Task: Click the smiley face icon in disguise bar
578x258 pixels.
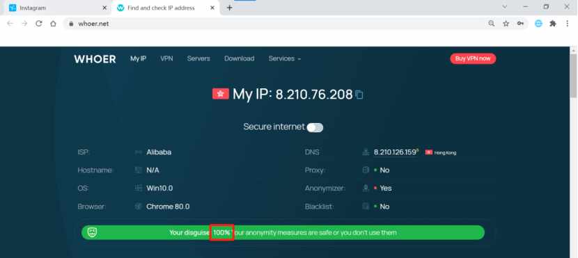Action: 92,232
